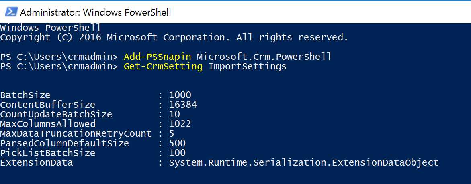
Task: Click the PowerShell icon in the title bar
Action: (11, 12)
